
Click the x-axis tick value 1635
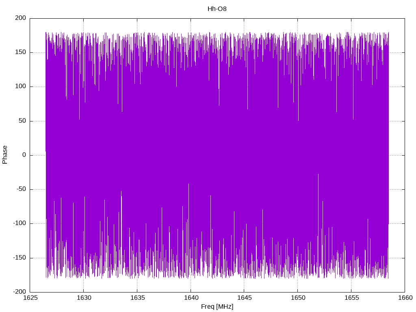(137, 298)
